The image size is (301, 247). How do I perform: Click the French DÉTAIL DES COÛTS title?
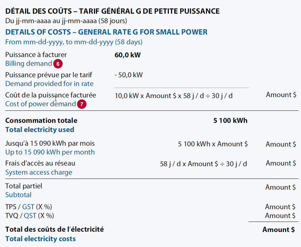(x=112, y=11)
